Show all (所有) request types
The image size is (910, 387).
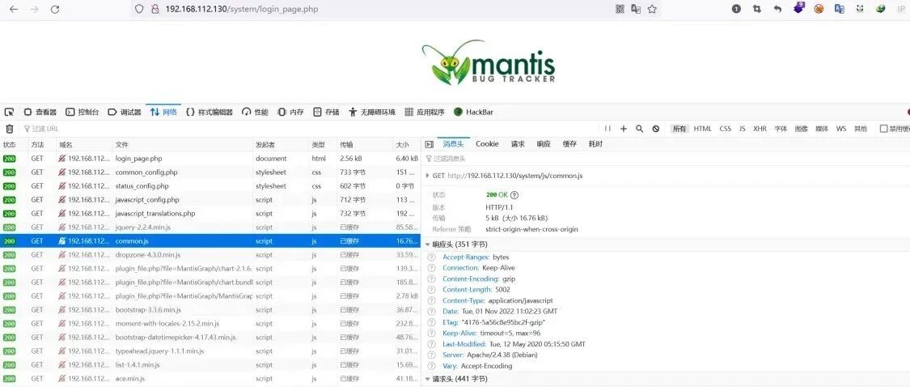679,129
